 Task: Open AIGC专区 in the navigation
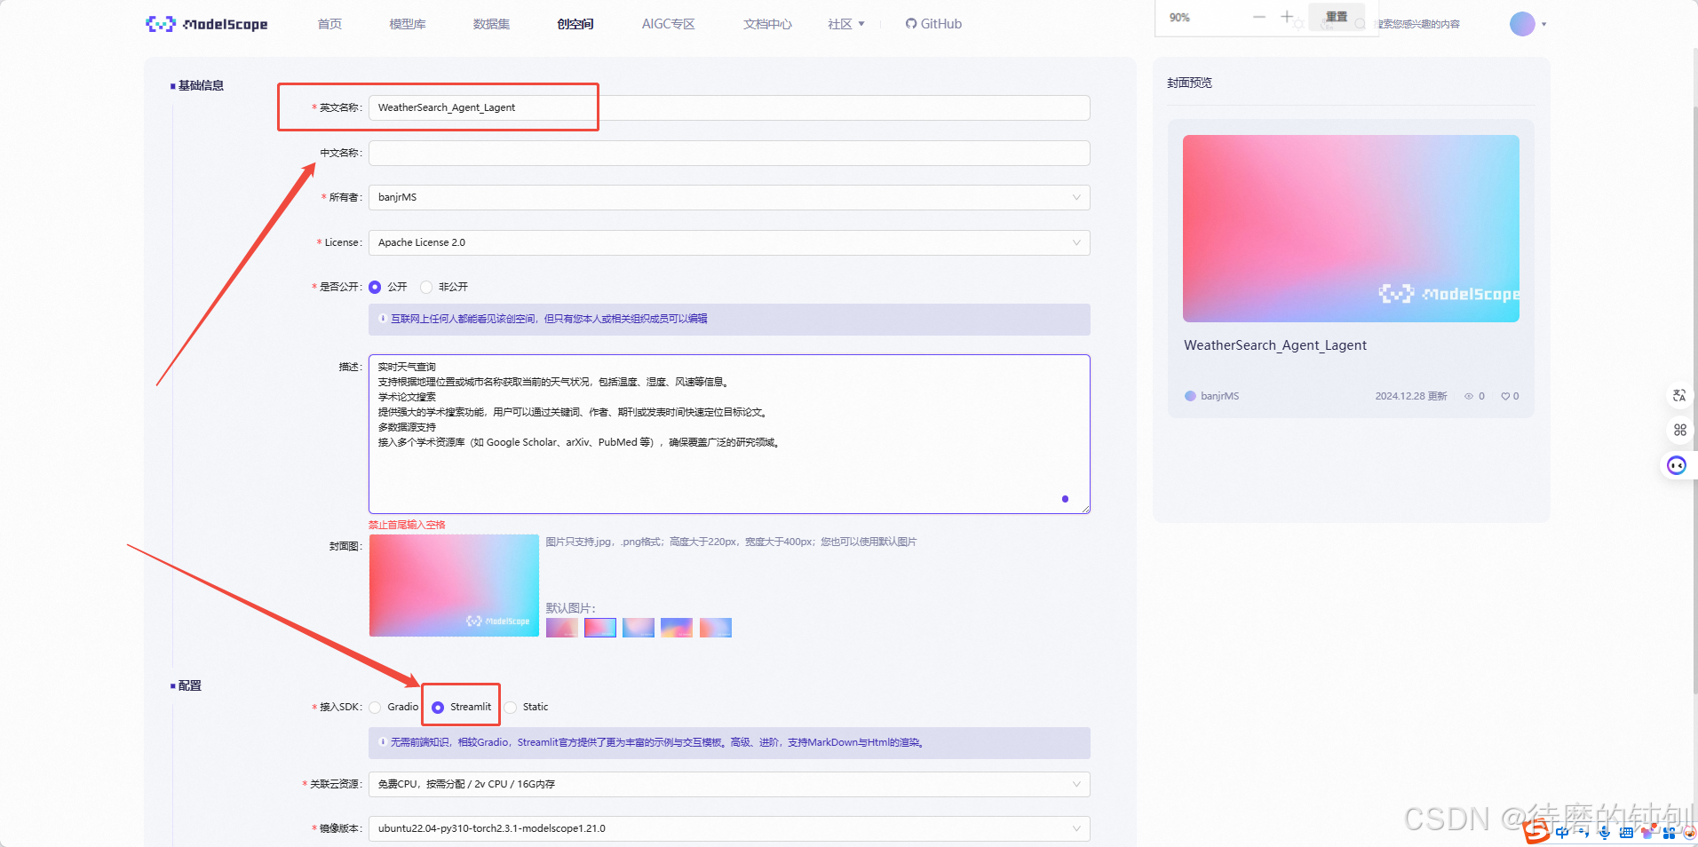(668, 24)
